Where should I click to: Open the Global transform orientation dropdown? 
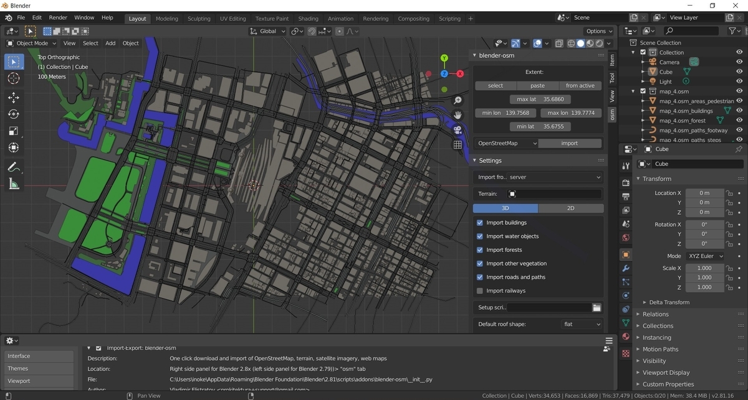coord(267,31)
